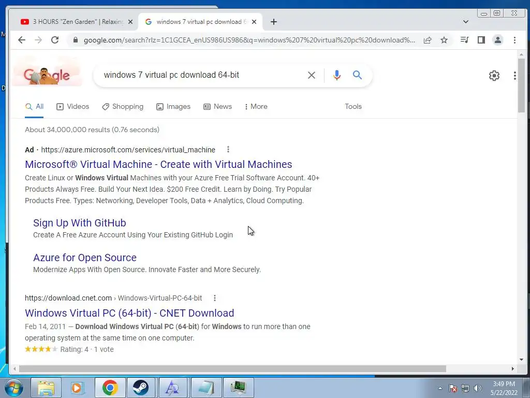Viewport: 530px width, 398px height.
Task: Click the vertical scrollbar thumb
Action: [x=521, y=86]
